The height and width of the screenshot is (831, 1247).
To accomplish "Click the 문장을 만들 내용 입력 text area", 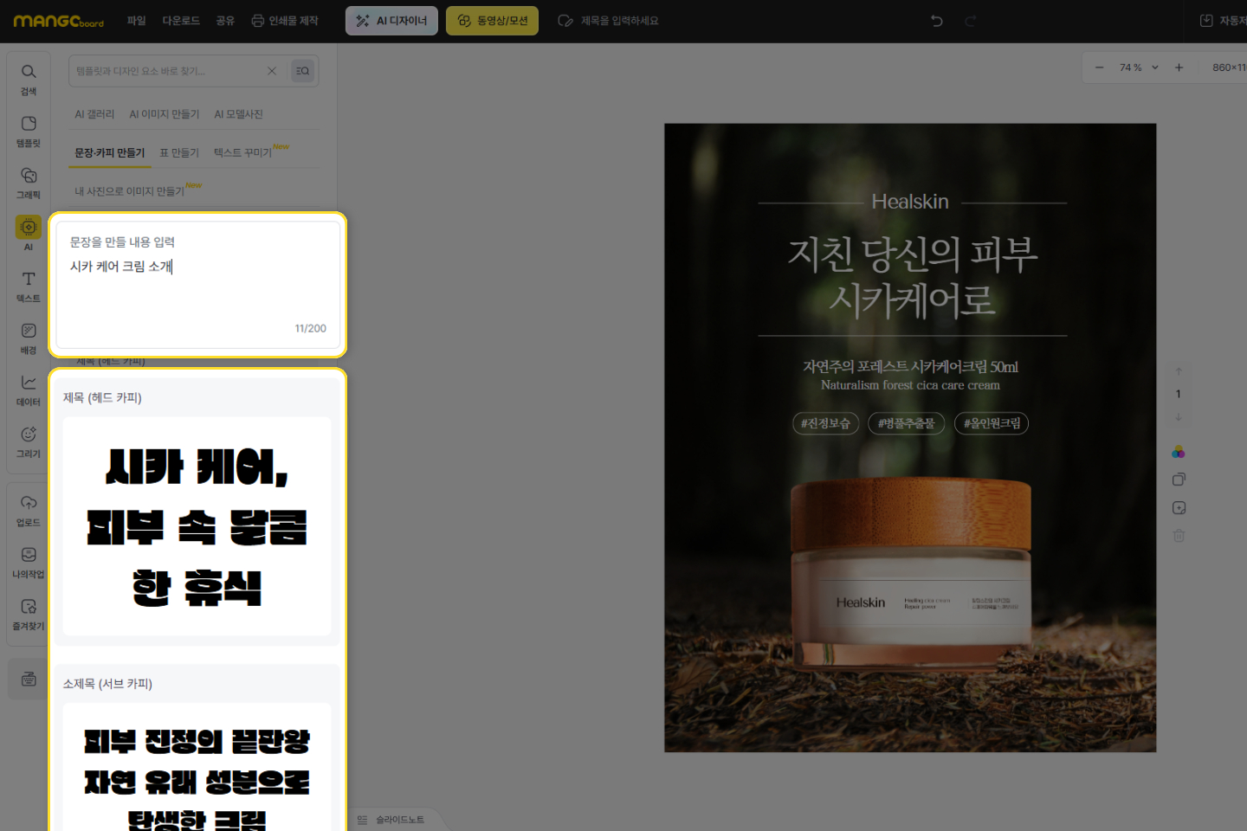I will 197,285.
